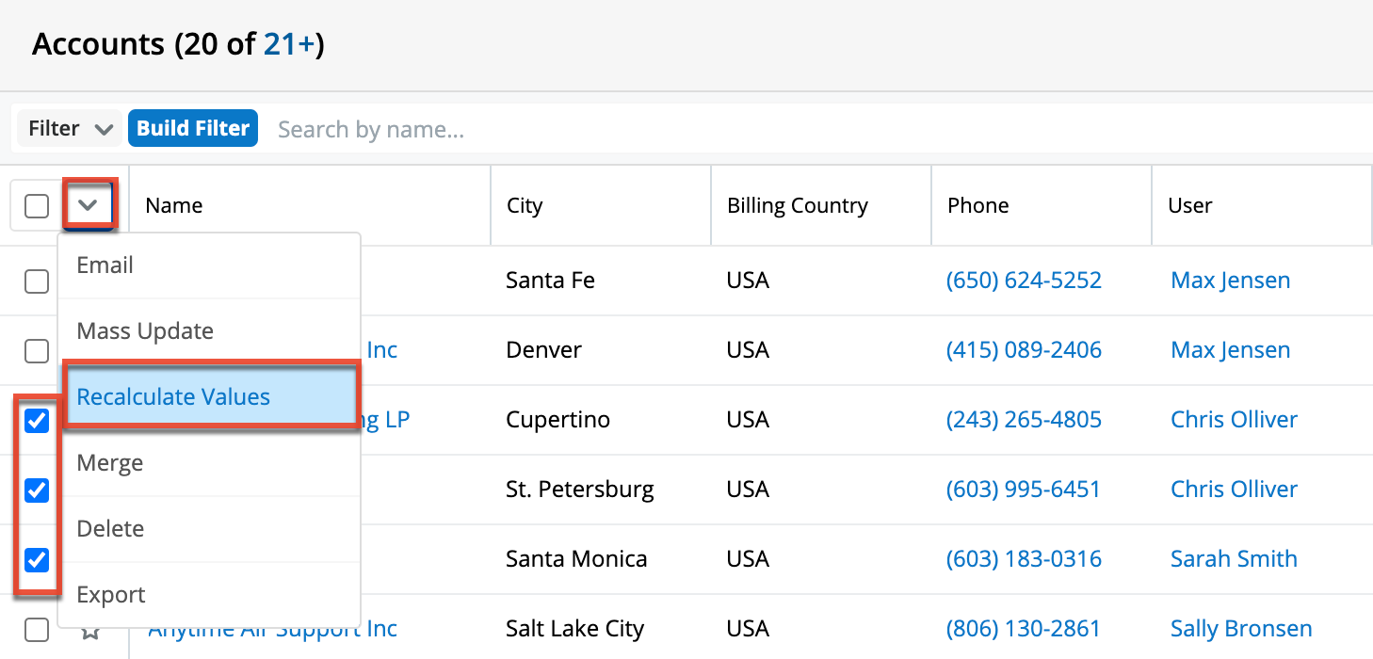Click phone number (650) 624-5252

point(1024,281)
